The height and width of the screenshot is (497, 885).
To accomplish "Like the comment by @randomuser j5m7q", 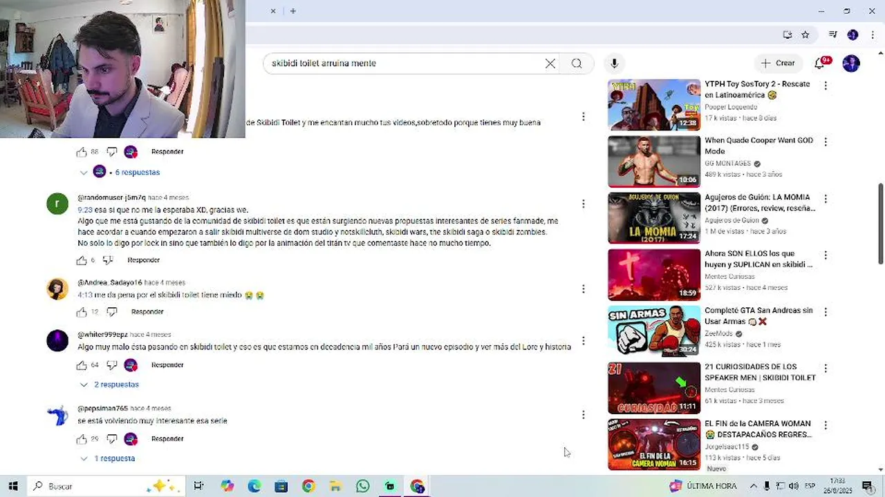I will click(82, 260).
